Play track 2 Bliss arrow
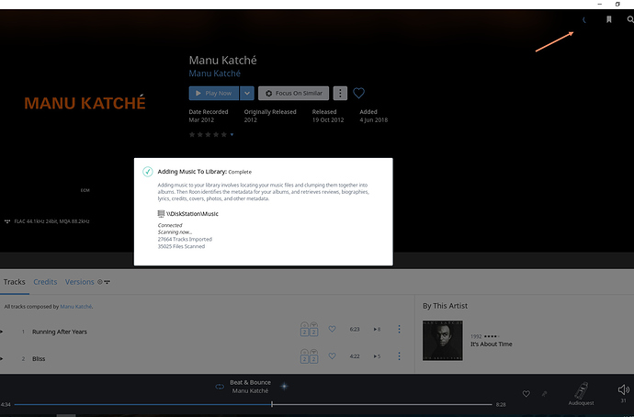634x417 pixels. click(2, 359)
